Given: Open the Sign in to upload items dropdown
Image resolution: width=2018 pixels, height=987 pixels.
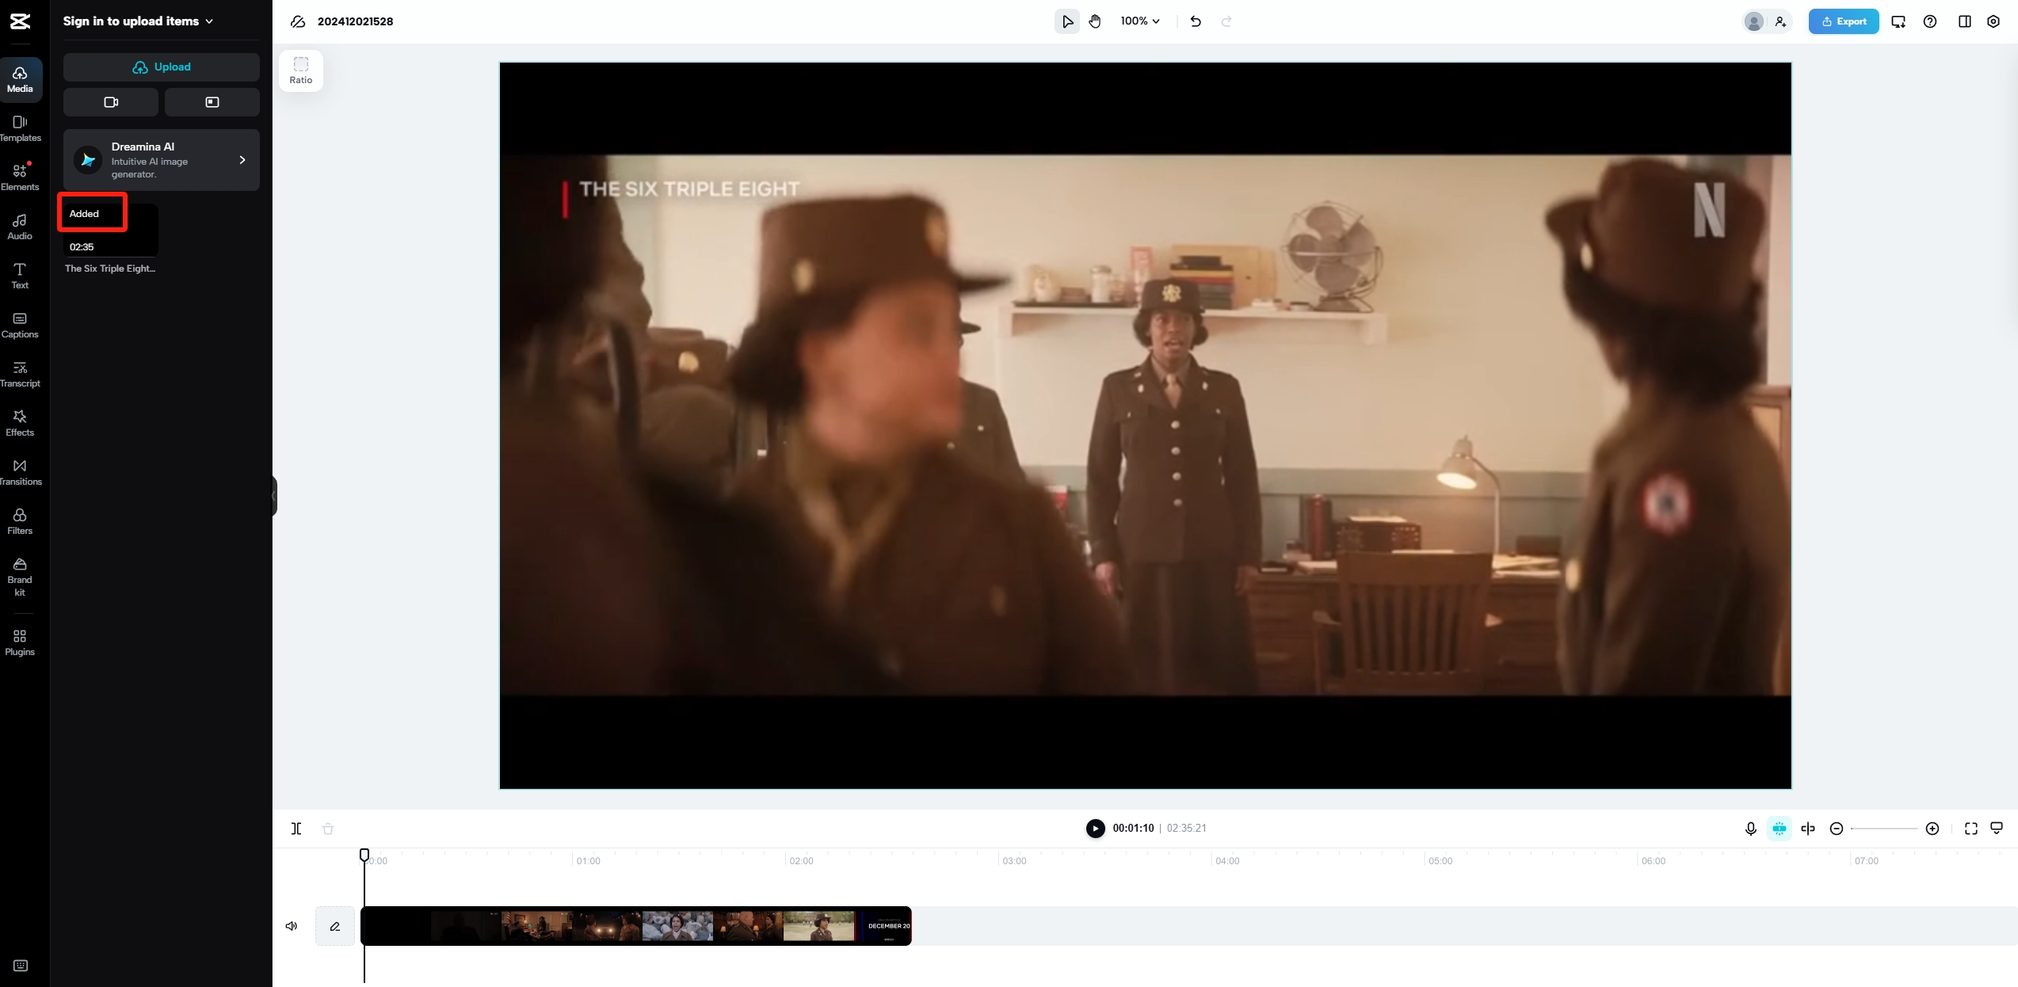Looking at the screenshot, I should point(139,21).
